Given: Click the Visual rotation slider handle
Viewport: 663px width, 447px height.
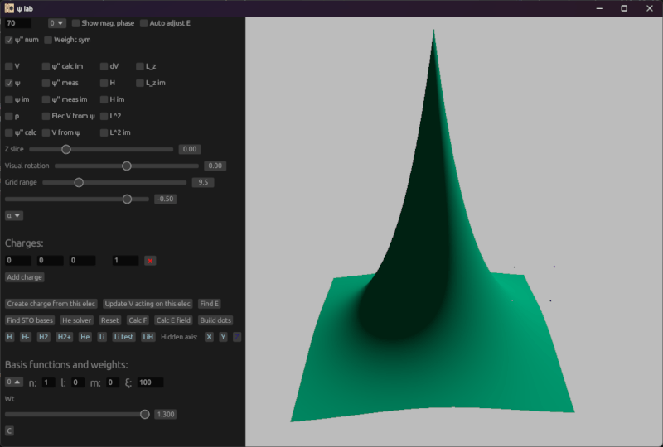Looking at the screenshot, I should (x=127, y=166).
